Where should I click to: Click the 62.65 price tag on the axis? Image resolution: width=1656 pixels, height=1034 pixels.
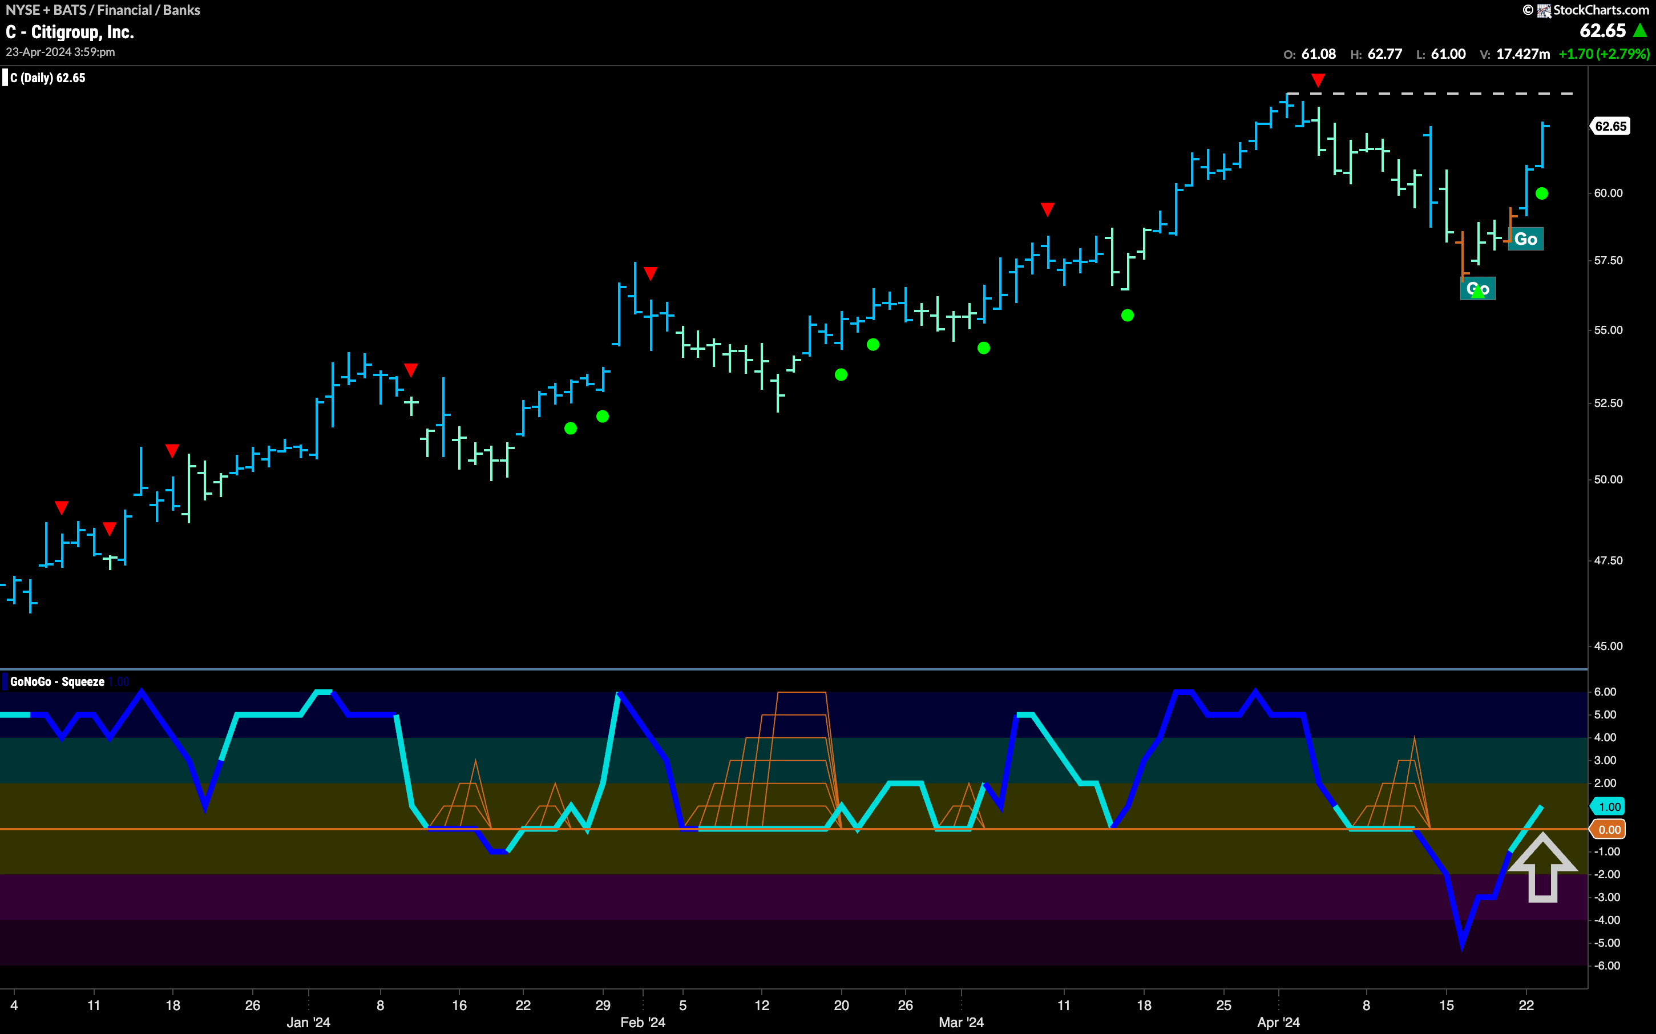click(1610, 127)
